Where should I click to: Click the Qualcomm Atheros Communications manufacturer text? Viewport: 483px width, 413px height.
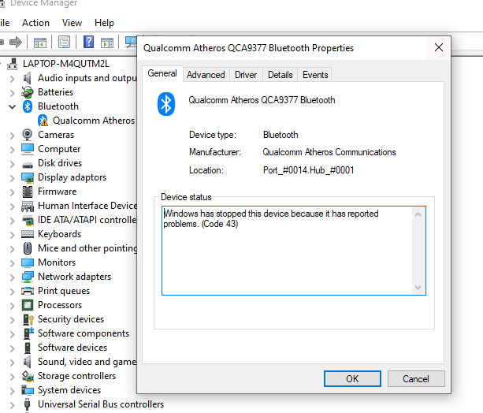click(329, 152)
